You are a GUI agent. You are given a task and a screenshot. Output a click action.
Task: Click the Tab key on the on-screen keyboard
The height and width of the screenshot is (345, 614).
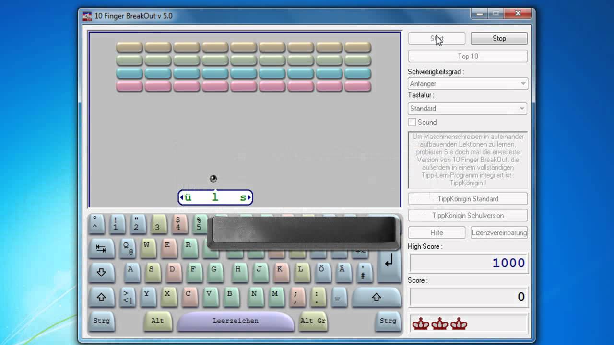tap(101, 248)
